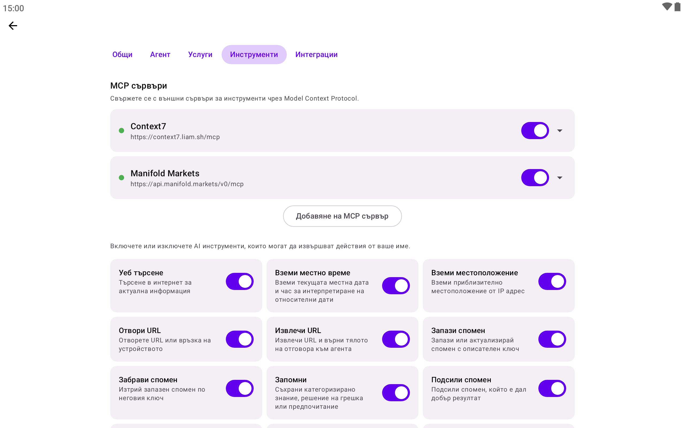Screen dimensions: 685x428
Task: Turn off Уеб търсене tool
Action: [x=239, y=281]
